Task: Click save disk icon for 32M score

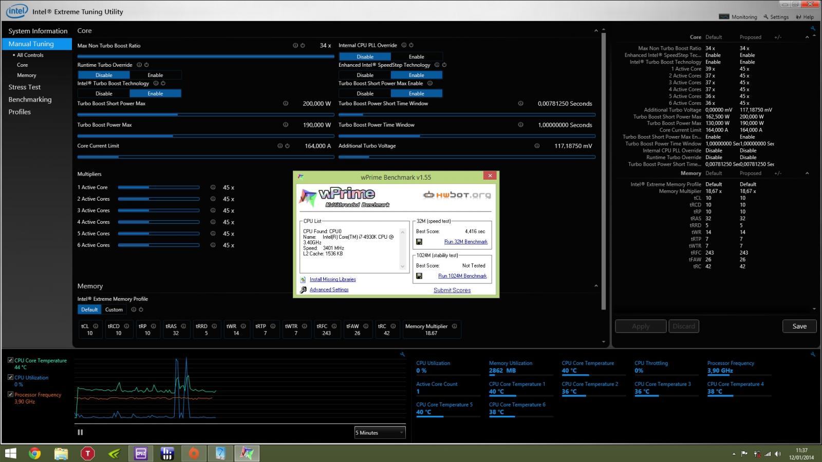Action: point(419,242)
